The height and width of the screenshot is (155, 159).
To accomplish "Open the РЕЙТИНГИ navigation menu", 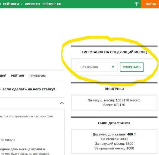I will [x=11, y=4].
